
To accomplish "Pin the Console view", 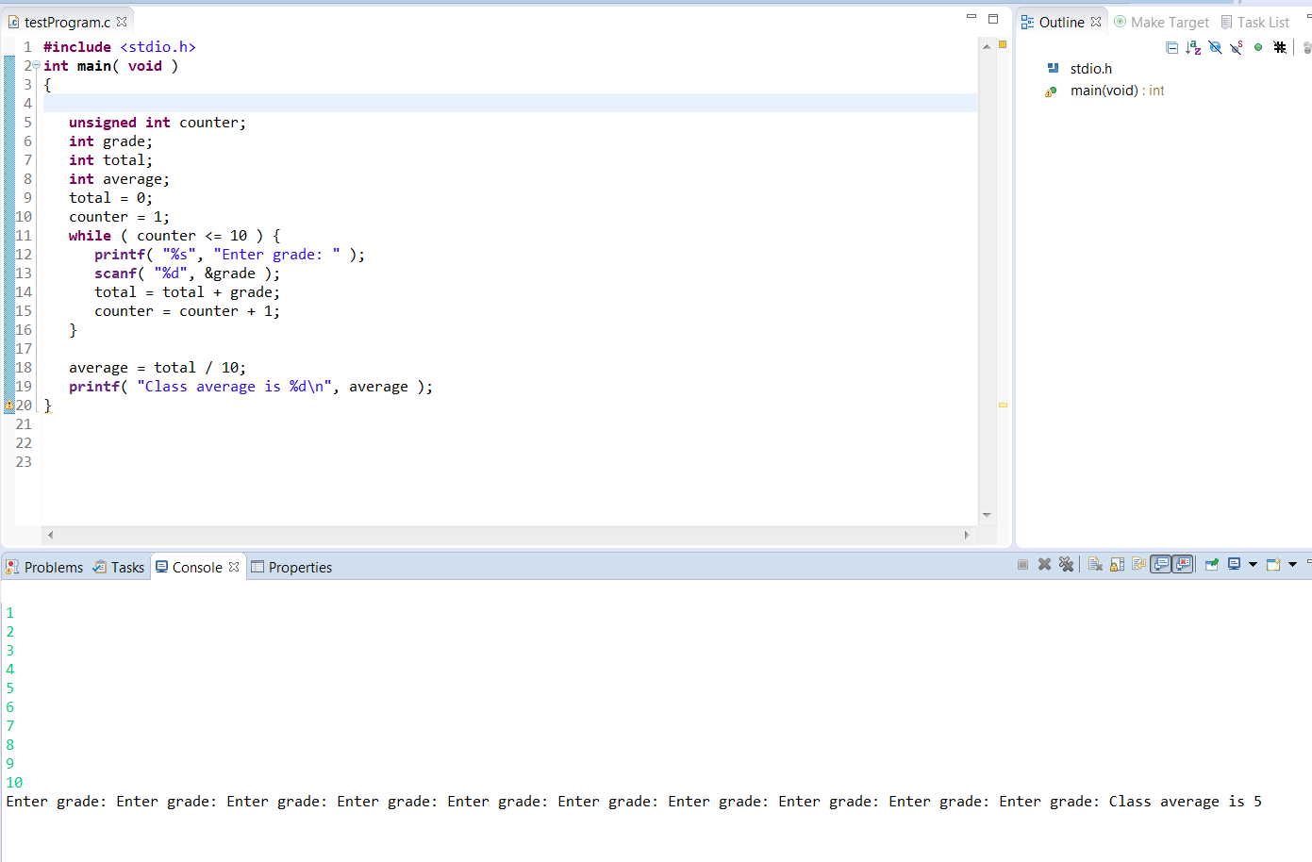I will (1212, 564).
